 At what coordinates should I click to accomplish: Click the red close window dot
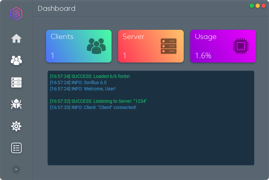pyautogui.click(x=263, y=6)
